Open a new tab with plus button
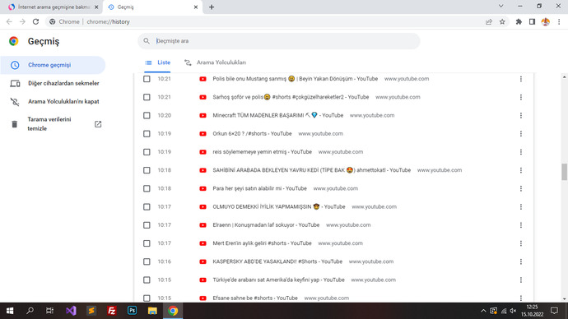Screen dimensions: 568x319 point(212,7)
